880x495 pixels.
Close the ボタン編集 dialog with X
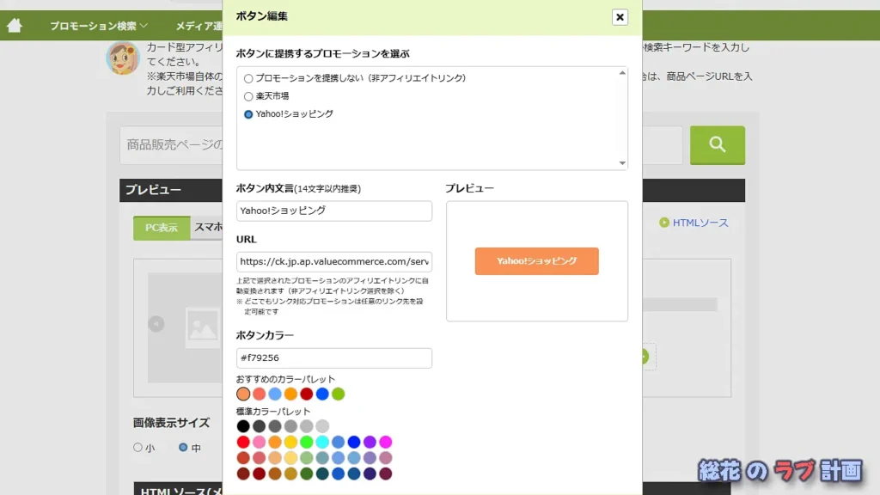point(620,17)
